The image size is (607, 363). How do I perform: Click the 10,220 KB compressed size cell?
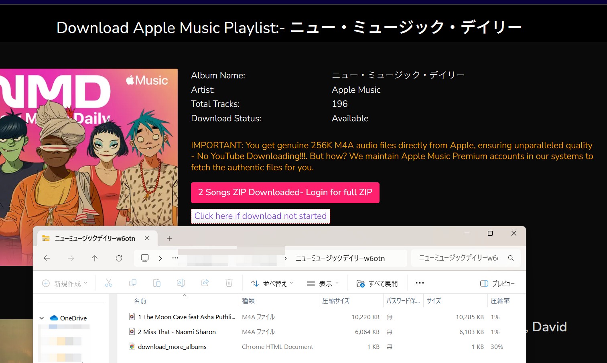[365, 317]
